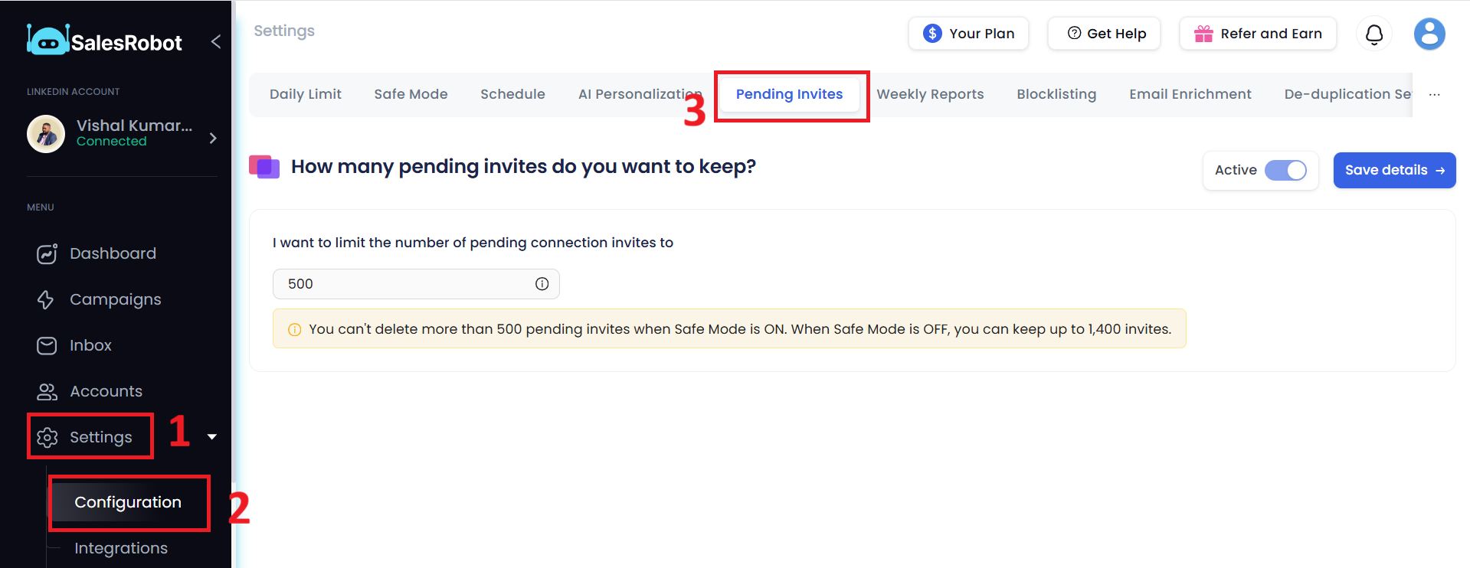Image resolution: width=1470 pixels, height=568 pixels.
Task: Select Configuration under Settings
Action: [x=128, y=502]
